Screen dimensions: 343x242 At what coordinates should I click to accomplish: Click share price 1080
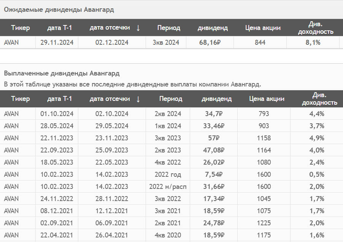tap(264, 162)
